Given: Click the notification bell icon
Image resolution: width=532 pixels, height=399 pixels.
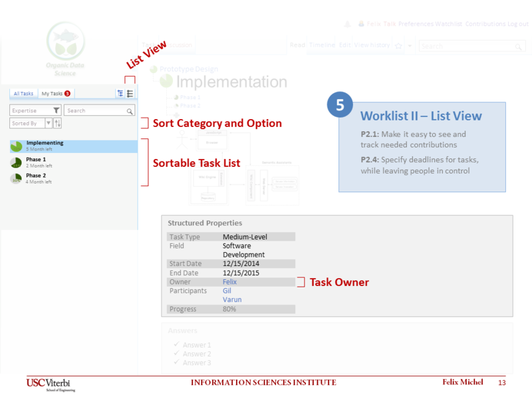Looking at the screenshot, I should pyautogui.click(x=348, y=23).
